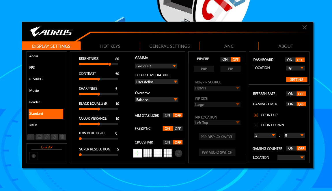
Task: Click the AORUS eagle logo
Action: (51, 32)
